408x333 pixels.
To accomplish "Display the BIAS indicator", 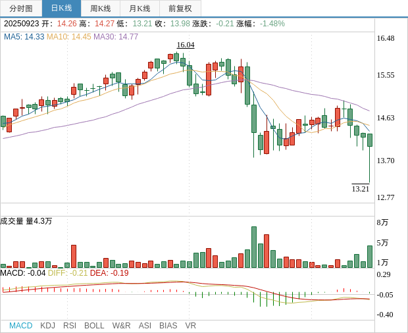I will [x=168, y=326].
